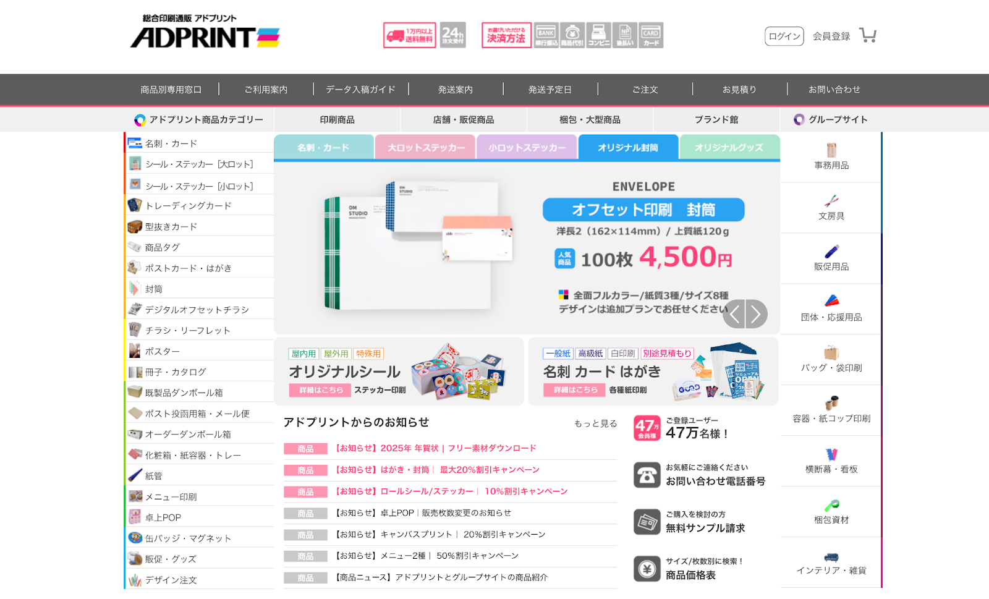Switch to the 名刺・カード banner tab
Viewport: 989px width, 599px height.
[323, 148]
